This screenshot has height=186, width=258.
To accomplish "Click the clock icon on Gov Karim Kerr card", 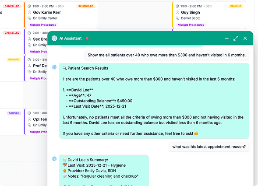I will coord(29,6).
